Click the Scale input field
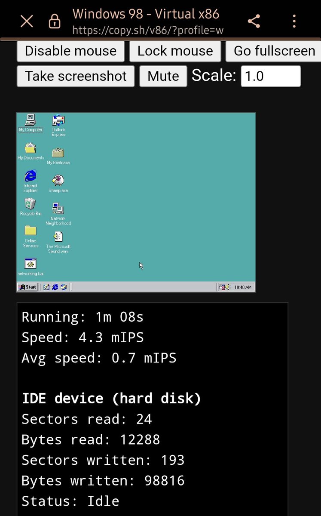This screenshot has width=321, height=516. [271, 76]
